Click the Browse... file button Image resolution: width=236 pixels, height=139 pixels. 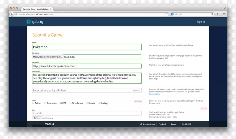pyautogui.click(x=37, y=118)
